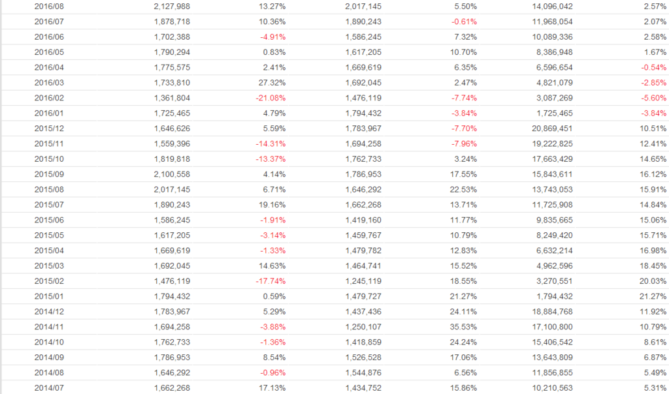
Task: Select the 2015/12 row date
Action: 49,128
